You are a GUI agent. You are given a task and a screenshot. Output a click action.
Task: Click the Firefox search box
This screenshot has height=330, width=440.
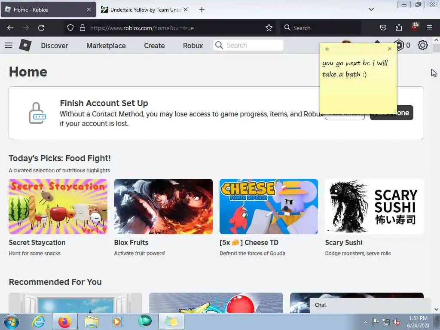coord(320,28)
